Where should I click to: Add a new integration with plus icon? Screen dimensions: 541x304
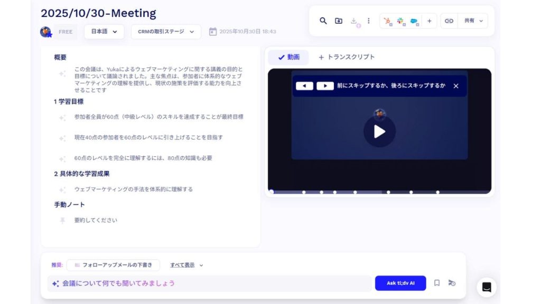430,21
